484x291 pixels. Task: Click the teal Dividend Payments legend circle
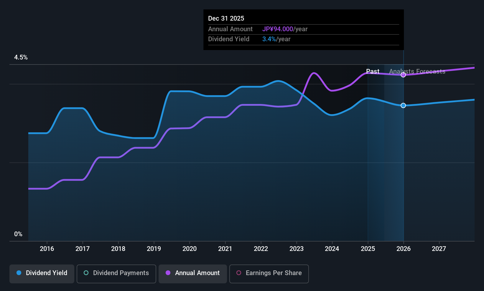[x=86, y=273]
